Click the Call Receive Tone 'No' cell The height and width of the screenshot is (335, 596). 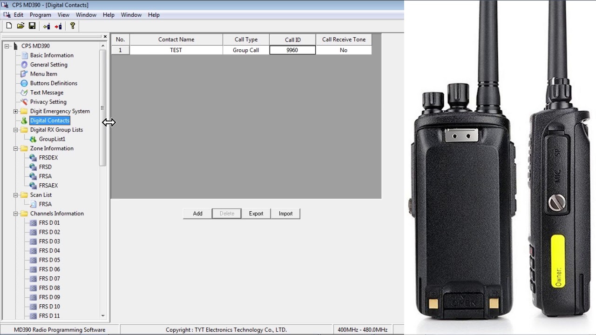coord(344,50)
